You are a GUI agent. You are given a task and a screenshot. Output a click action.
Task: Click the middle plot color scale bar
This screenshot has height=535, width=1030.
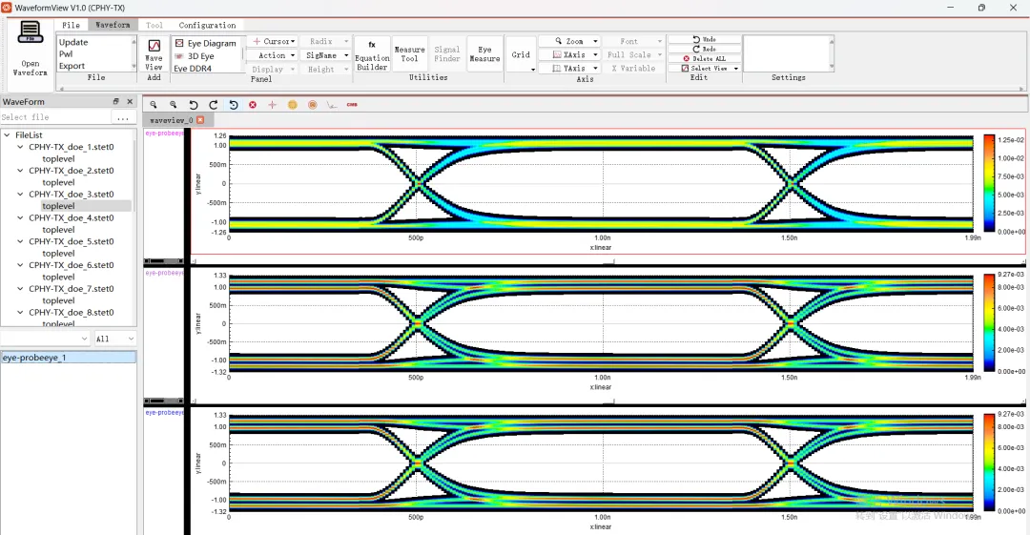point(989,322)
